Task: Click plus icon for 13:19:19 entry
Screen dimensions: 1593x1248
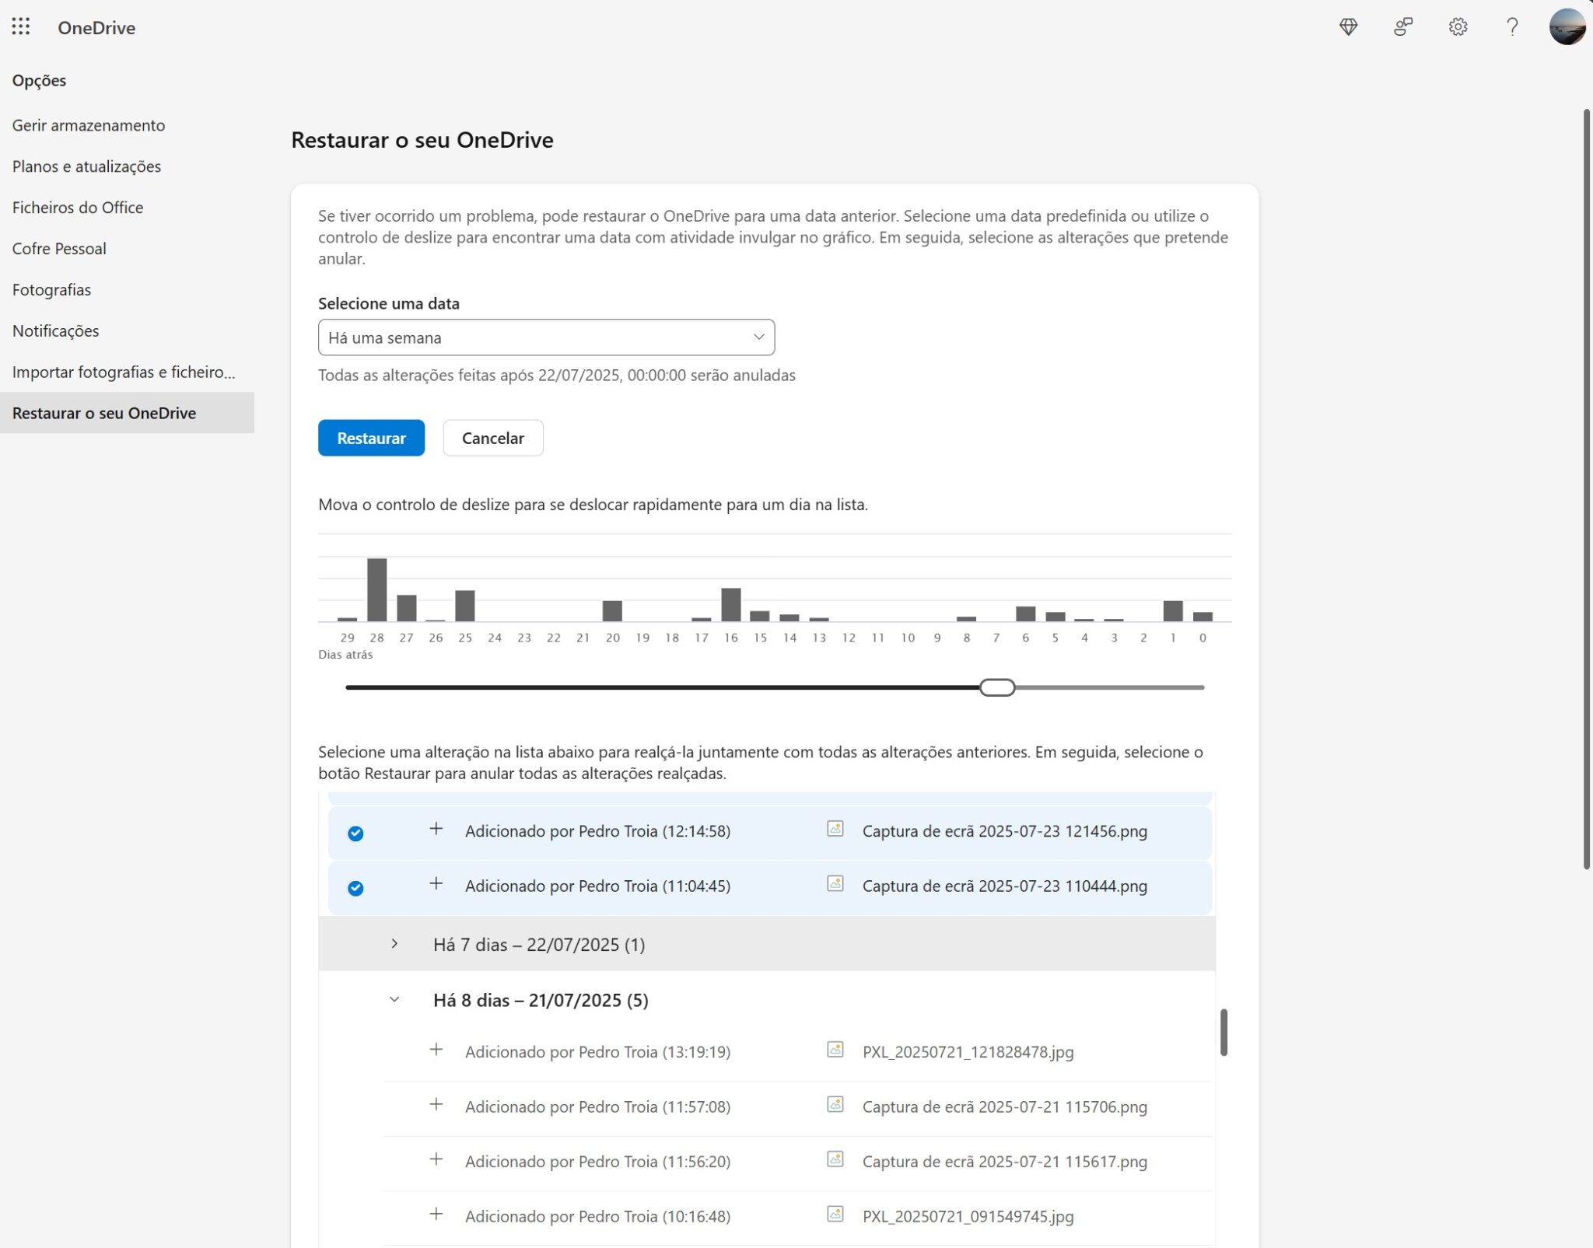Action: point(436,1050)
